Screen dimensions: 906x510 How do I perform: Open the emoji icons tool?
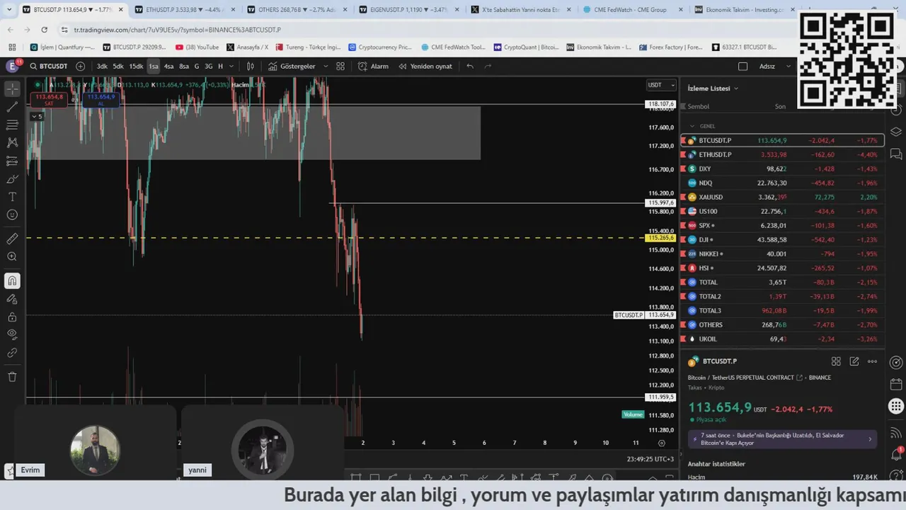[x=12, y=215]
